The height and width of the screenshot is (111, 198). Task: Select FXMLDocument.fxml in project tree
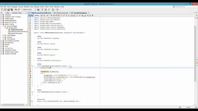tap(17, 30)
